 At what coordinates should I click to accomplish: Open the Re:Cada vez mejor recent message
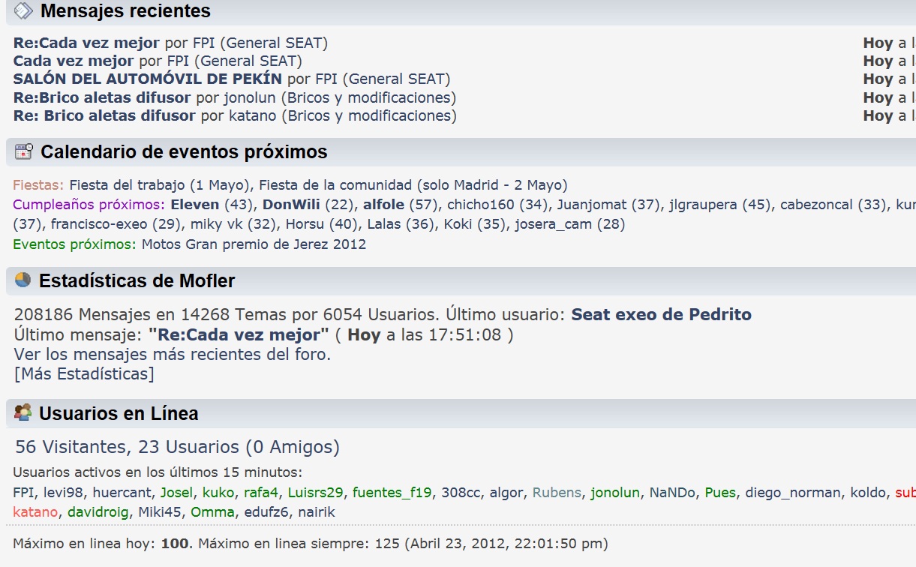[x=86, y=43]
